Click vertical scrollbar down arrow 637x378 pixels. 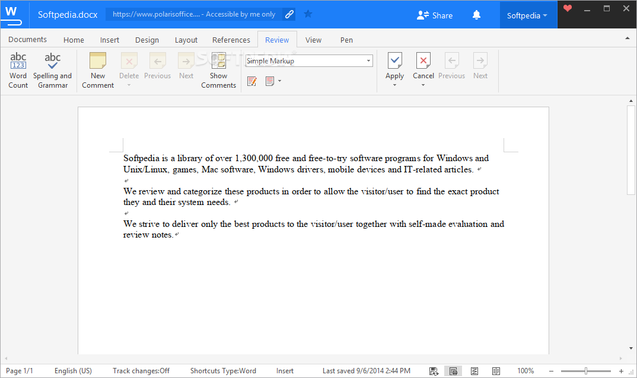[630, 348]
